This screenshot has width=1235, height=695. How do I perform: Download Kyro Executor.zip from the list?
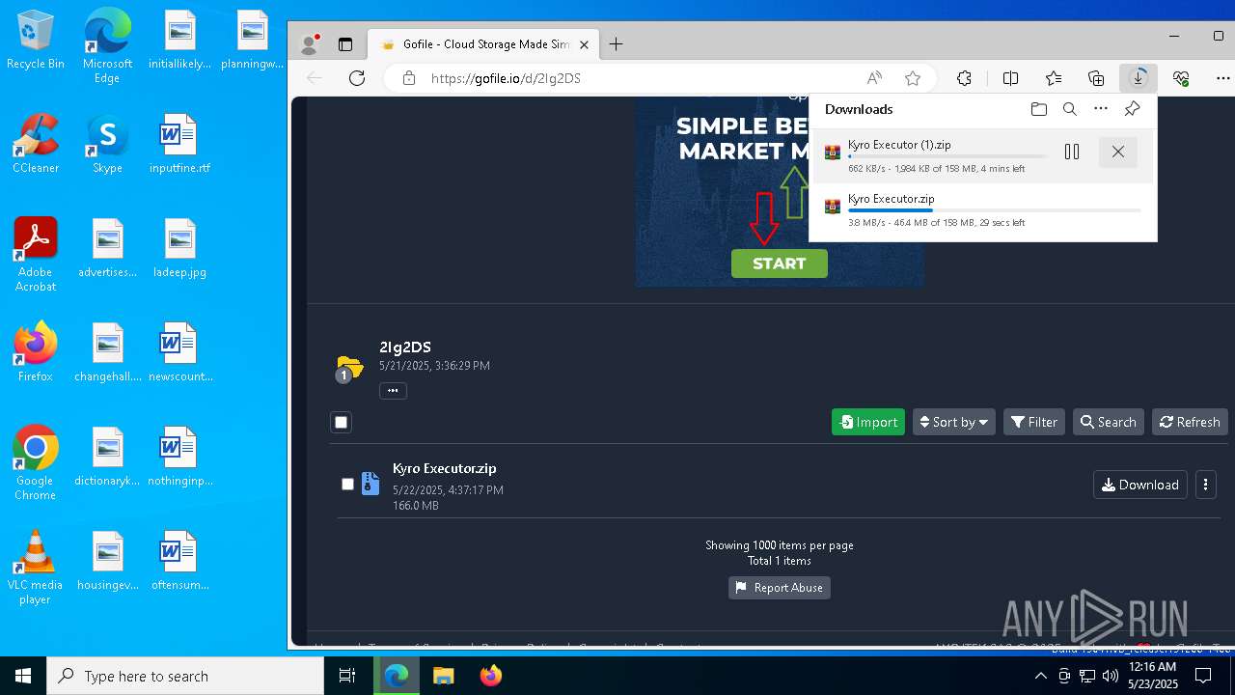tap(1139, 485)
